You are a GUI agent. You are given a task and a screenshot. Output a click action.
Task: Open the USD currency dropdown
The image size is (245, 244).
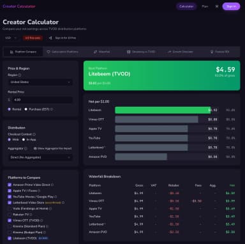[x=11, y=38]
